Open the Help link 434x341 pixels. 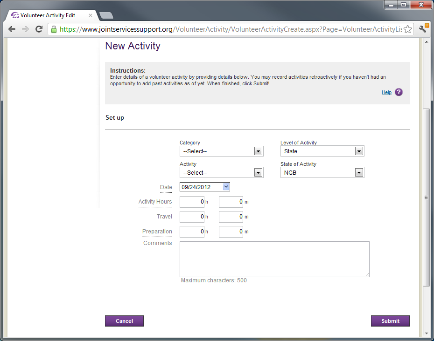coord(386,92)
